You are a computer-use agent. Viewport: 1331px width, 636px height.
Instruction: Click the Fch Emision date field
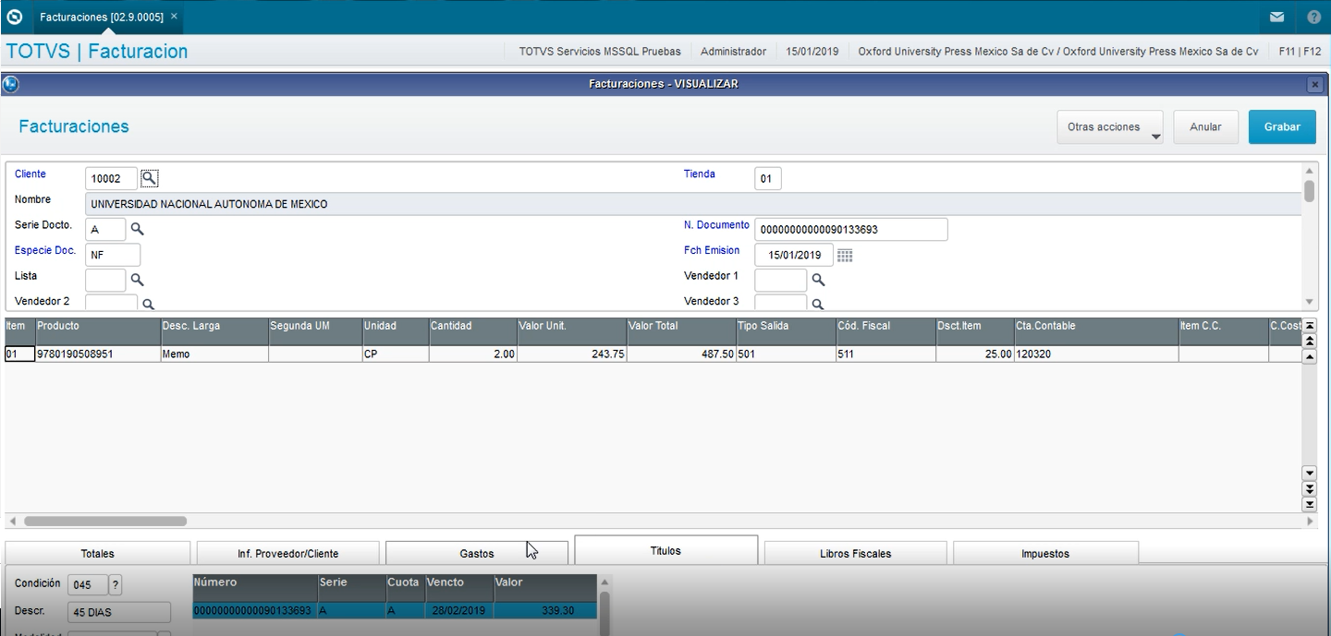click(x=794, y=255)
